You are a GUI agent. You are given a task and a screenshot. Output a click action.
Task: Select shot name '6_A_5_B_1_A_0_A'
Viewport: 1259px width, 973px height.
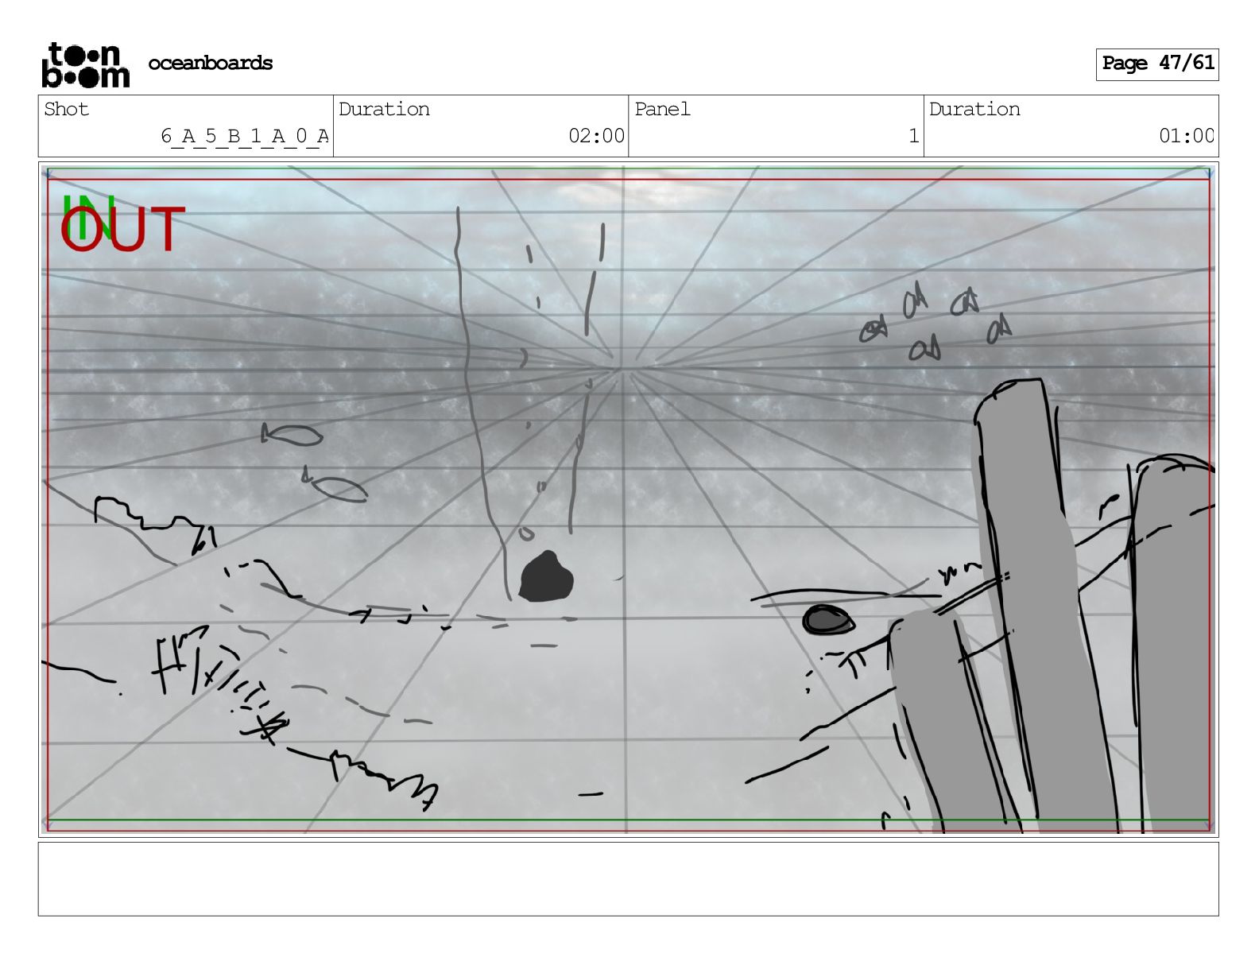coord(245,136)
